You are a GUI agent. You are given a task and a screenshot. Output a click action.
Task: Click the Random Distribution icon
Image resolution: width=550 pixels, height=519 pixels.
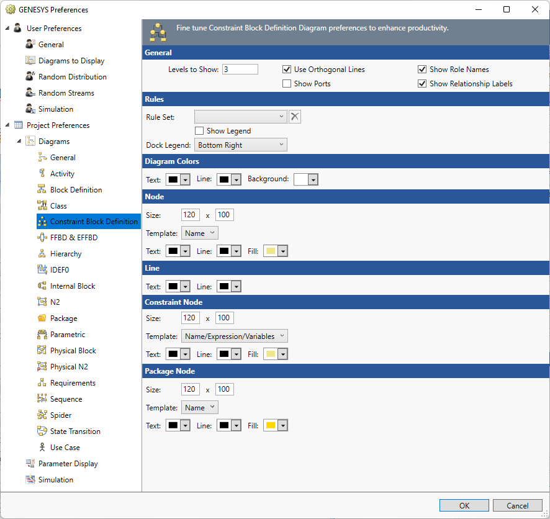(30, 77)
